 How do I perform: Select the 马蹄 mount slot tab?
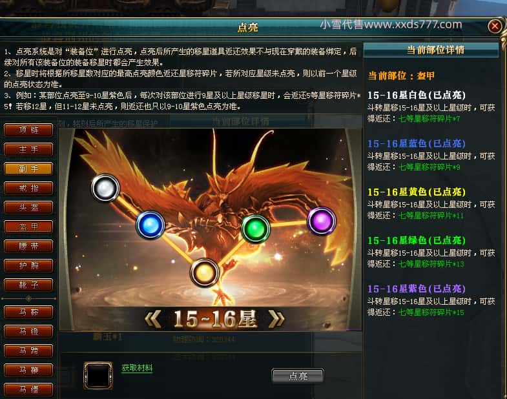28,351
